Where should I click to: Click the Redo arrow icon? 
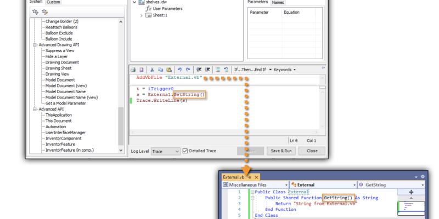188,70
